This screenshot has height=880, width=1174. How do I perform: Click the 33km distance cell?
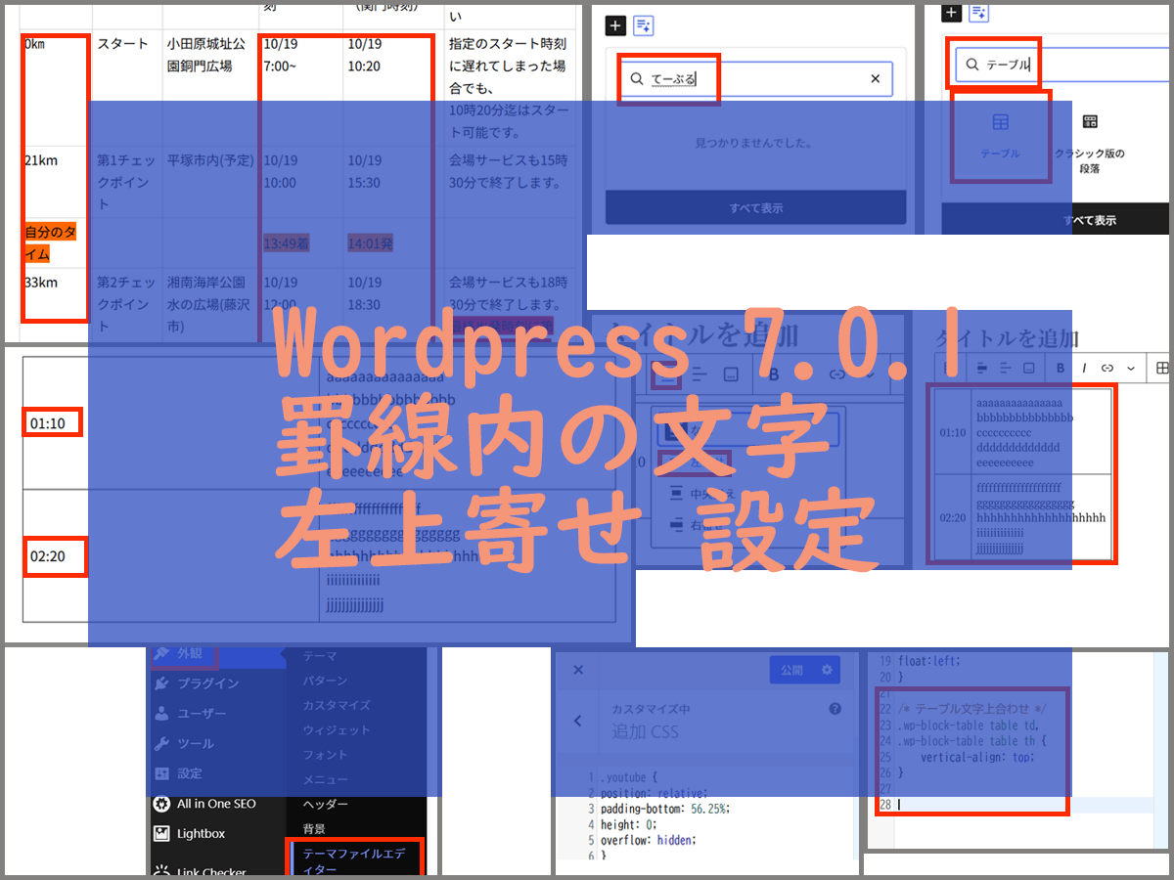point(54,303)
